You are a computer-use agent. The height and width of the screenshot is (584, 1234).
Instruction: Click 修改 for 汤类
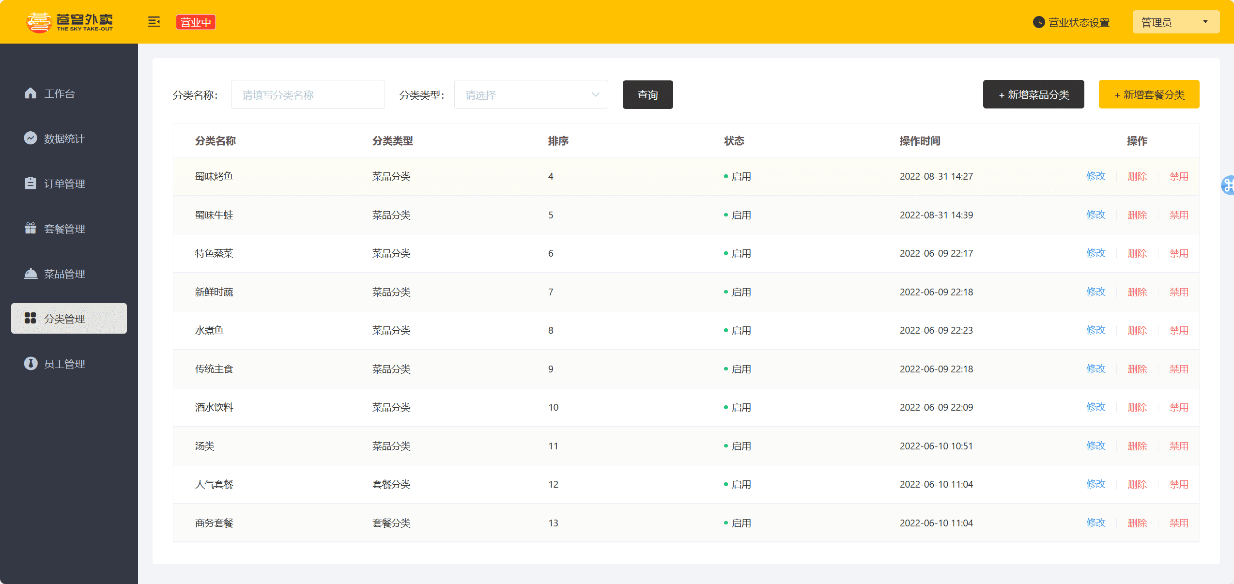[1095, 446]
